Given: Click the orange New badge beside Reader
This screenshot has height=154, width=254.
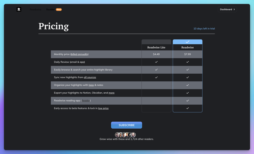Looking at the screenshot, I should point(59,10).
